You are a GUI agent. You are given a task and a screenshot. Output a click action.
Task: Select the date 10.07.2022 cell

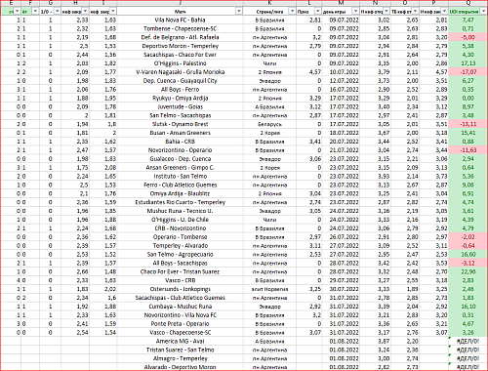pyautogui.click(x=341, y=72)
